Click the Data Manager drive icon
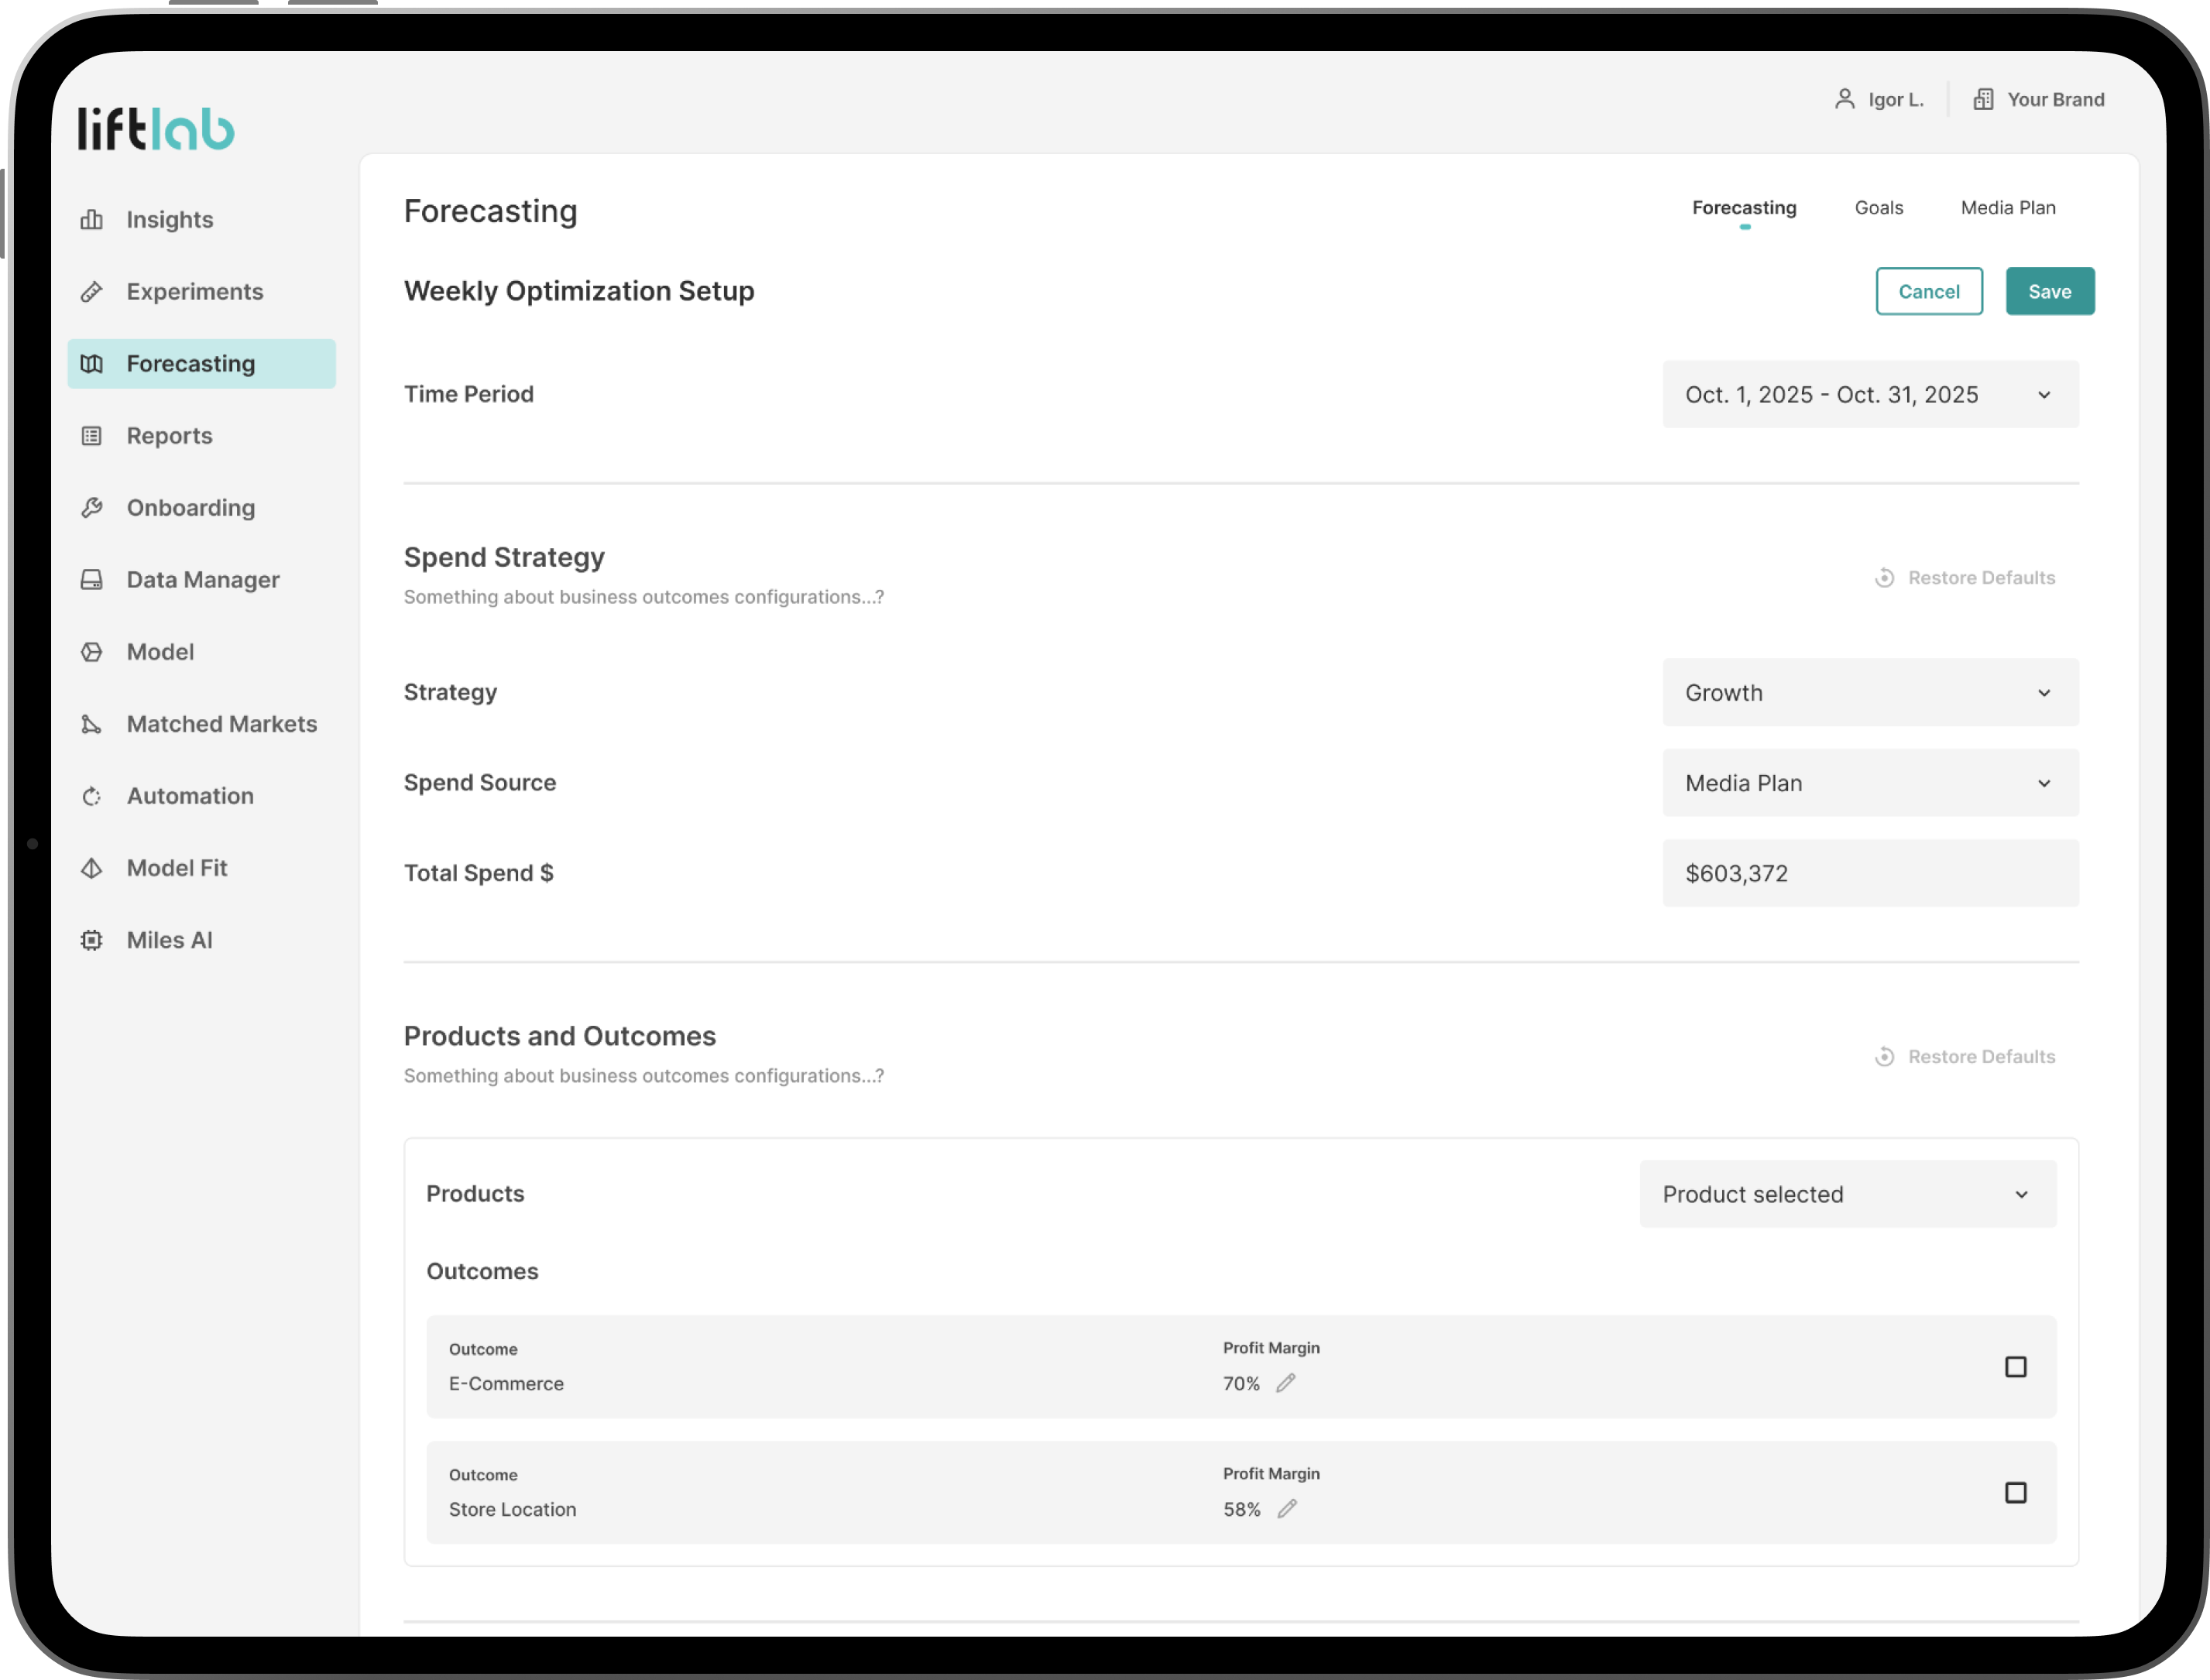The height and width of the screenshot is (1680, 2210). (x=92, y=580)
